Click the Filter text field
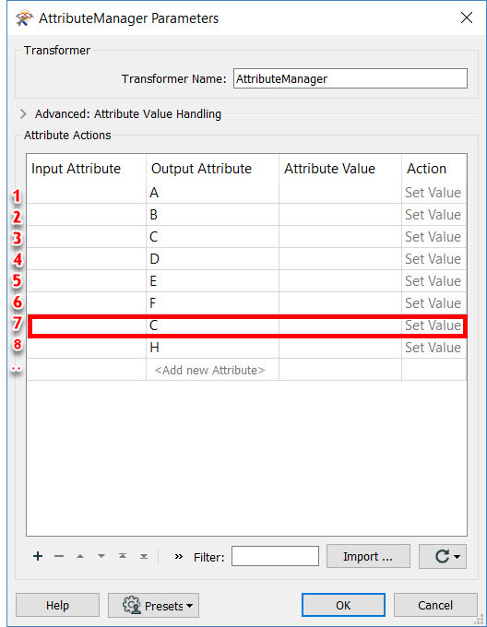The height and width of the screenshot is (627, 487). point(275,556)
